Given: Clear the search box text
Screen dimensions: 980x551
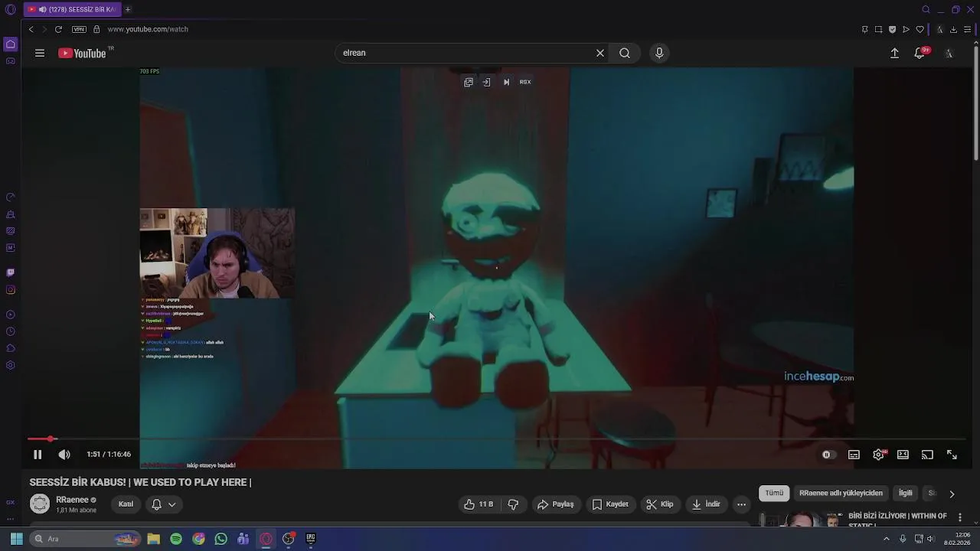Looking at the screenshot, I should (x=600, y=53).
